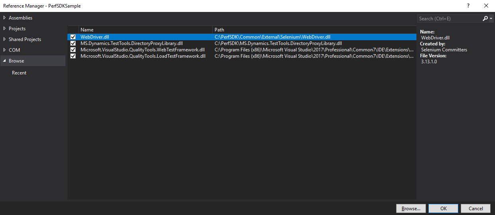Screen dimensions: 495x215
Task: Toggle the MS.Dynamics.TestTools.DirectoryProxyLibrary.dll checkbox
Action: point(73,43)
